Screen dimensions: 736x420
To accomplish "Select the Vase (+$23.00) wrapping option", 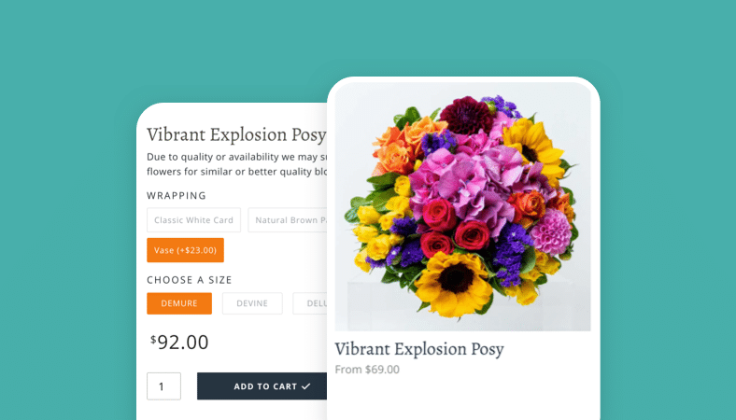I will coord(185,250).
